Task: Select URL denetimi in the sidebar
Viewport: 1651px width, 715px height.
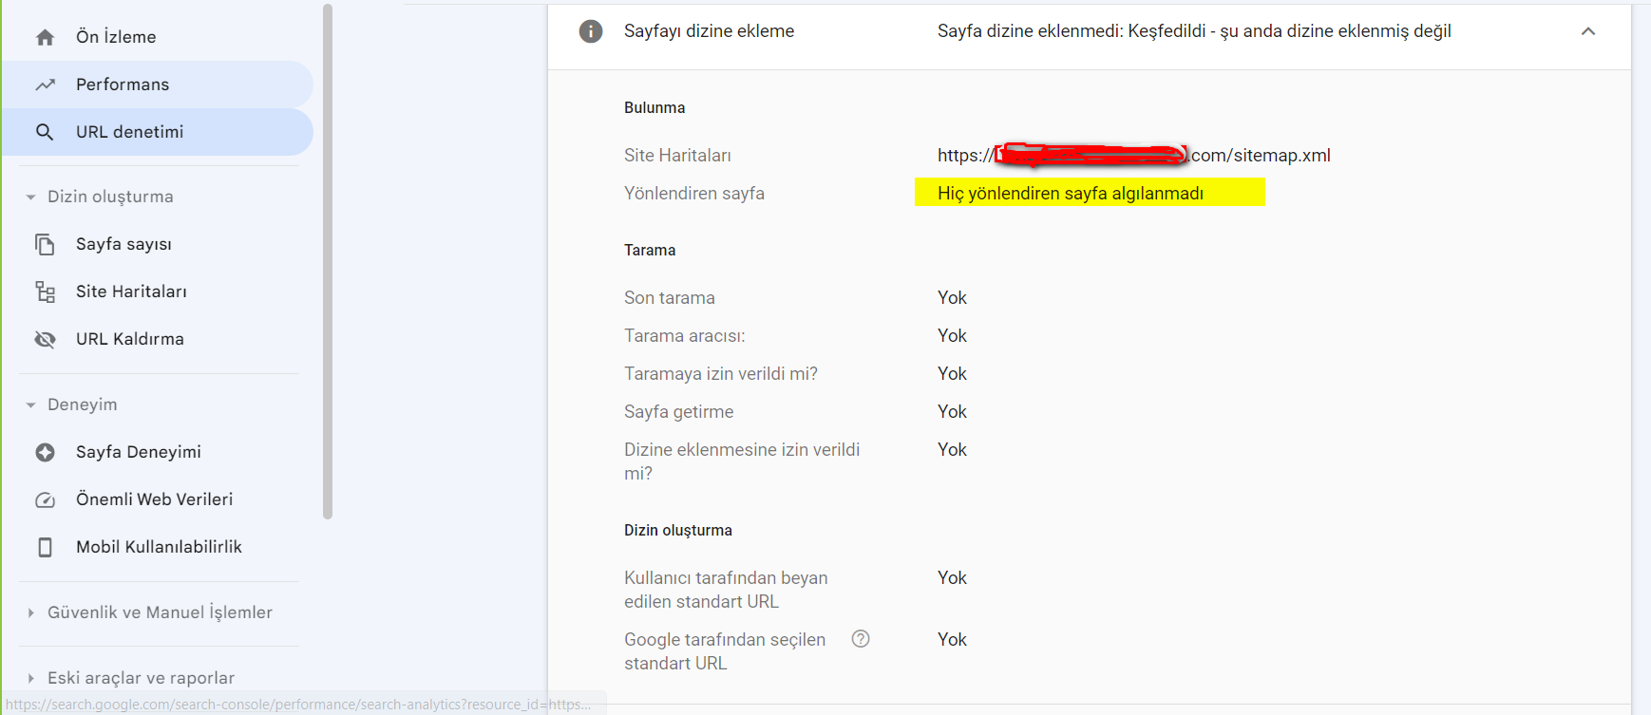Action: point(157,132)
